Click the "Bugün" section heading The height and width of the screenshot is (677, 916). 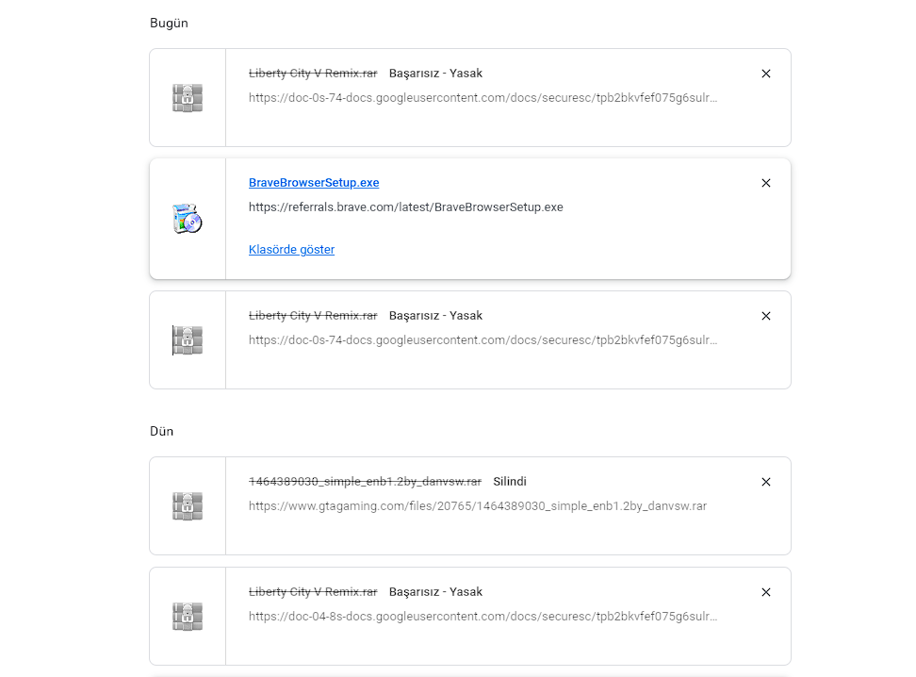coord(169,23)
